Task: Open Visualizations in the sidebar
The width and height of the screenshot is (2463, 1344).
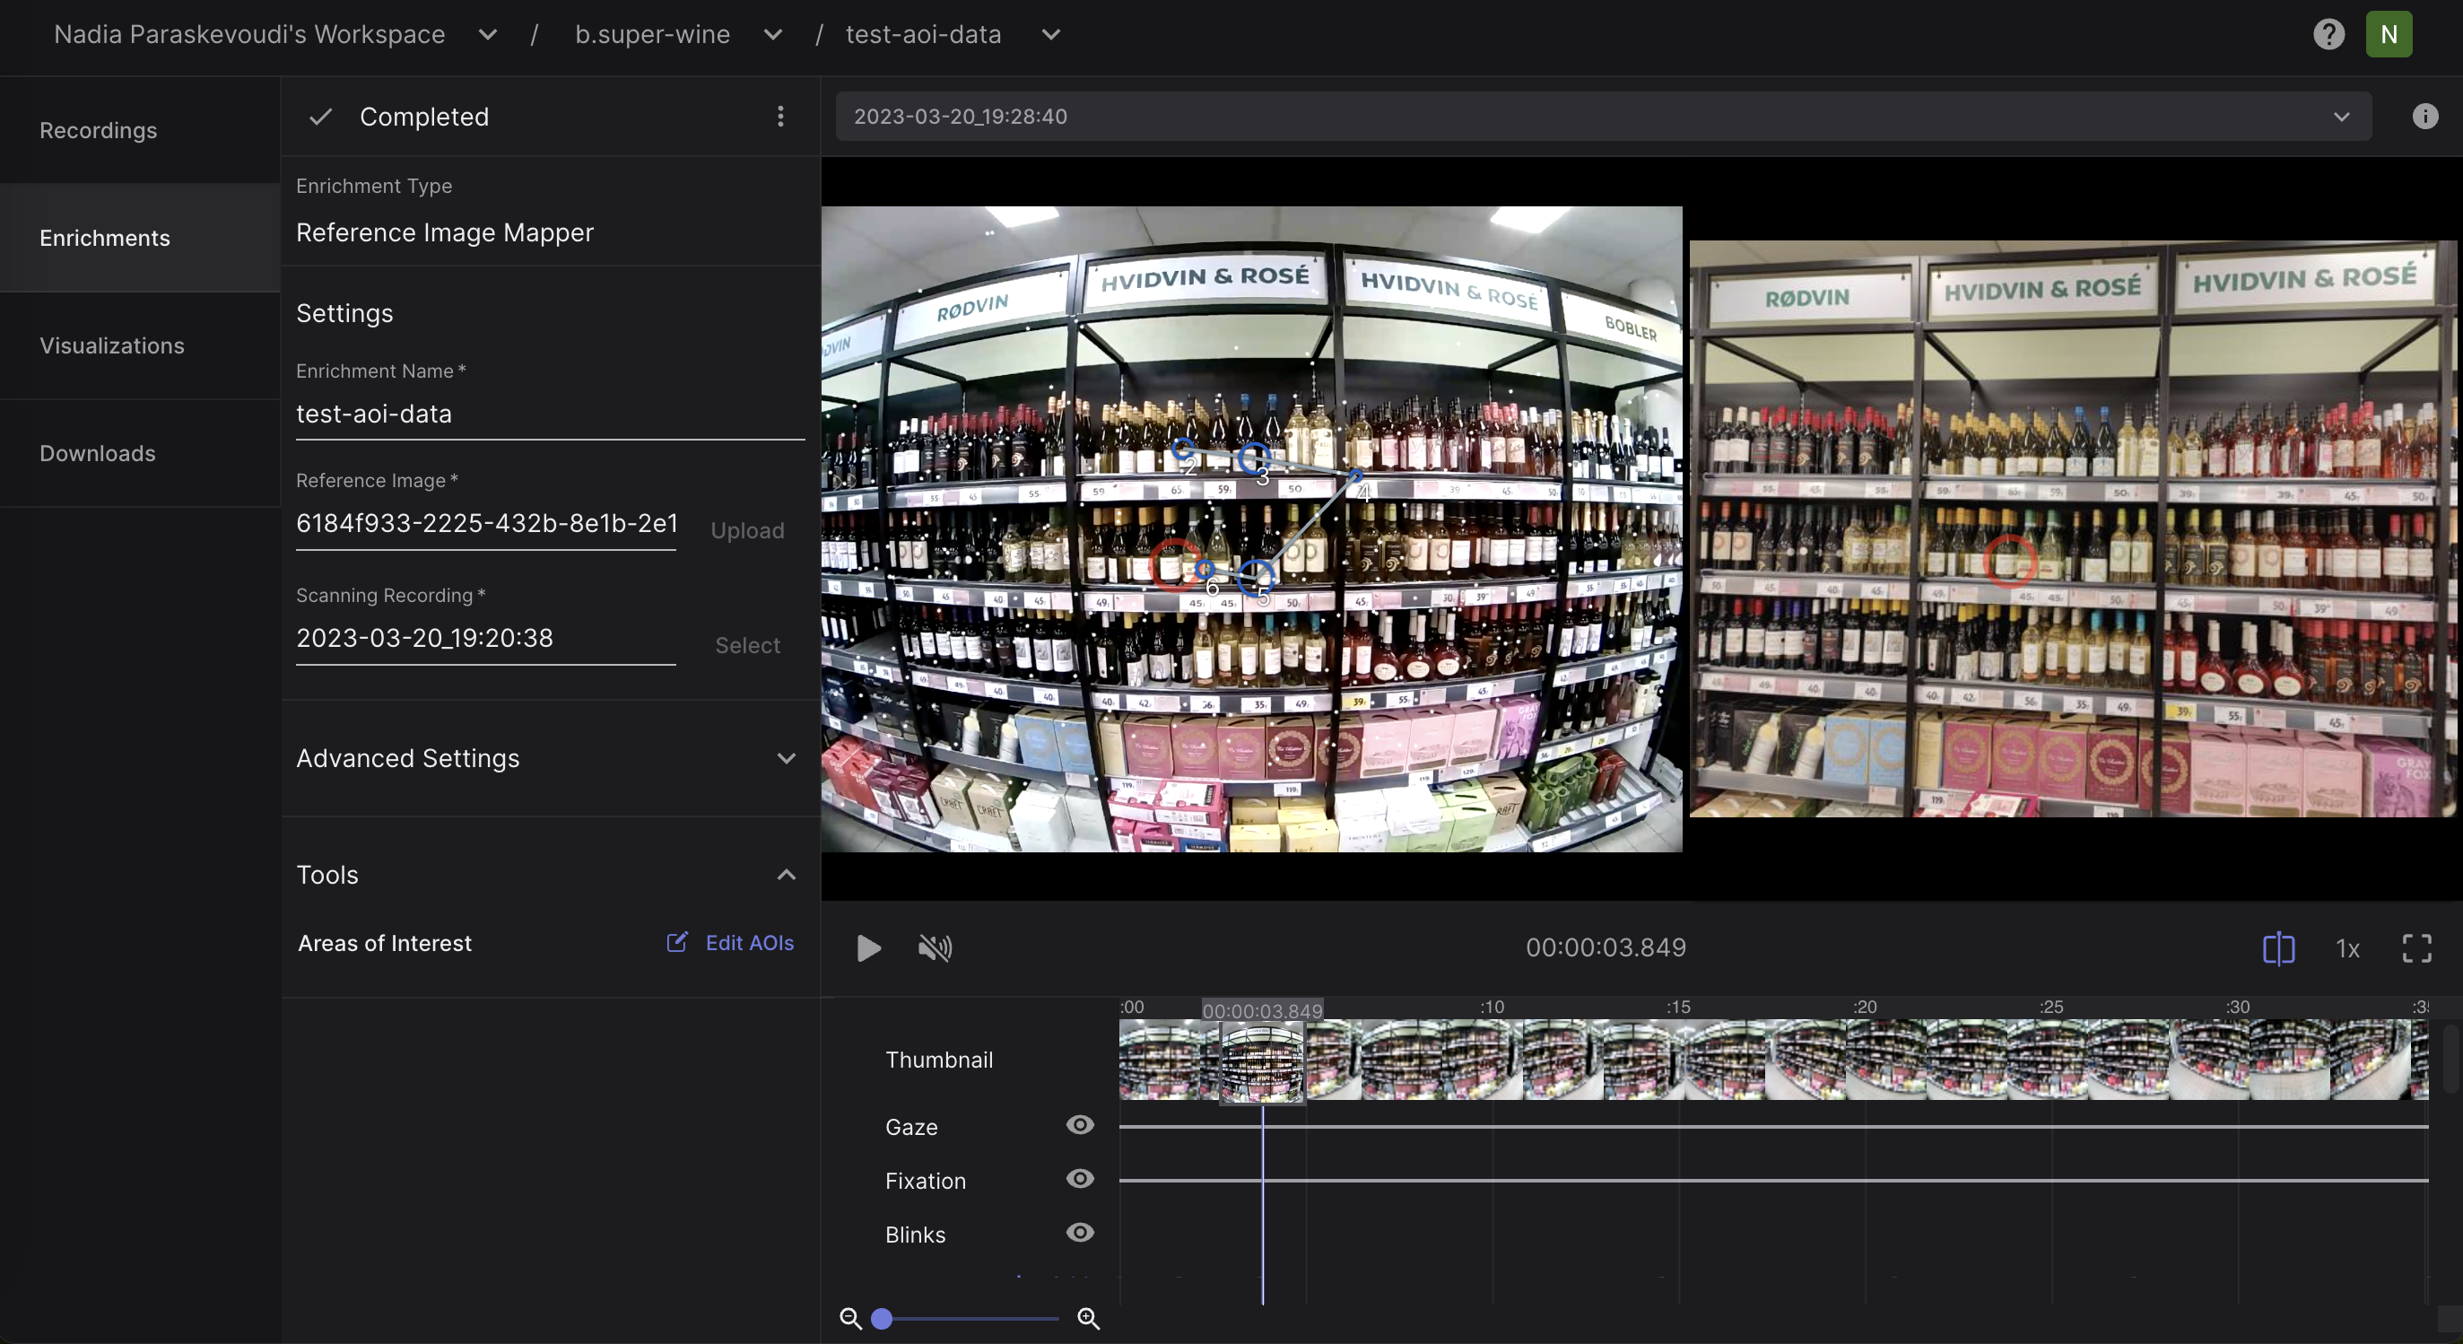Action: point(140,345)
